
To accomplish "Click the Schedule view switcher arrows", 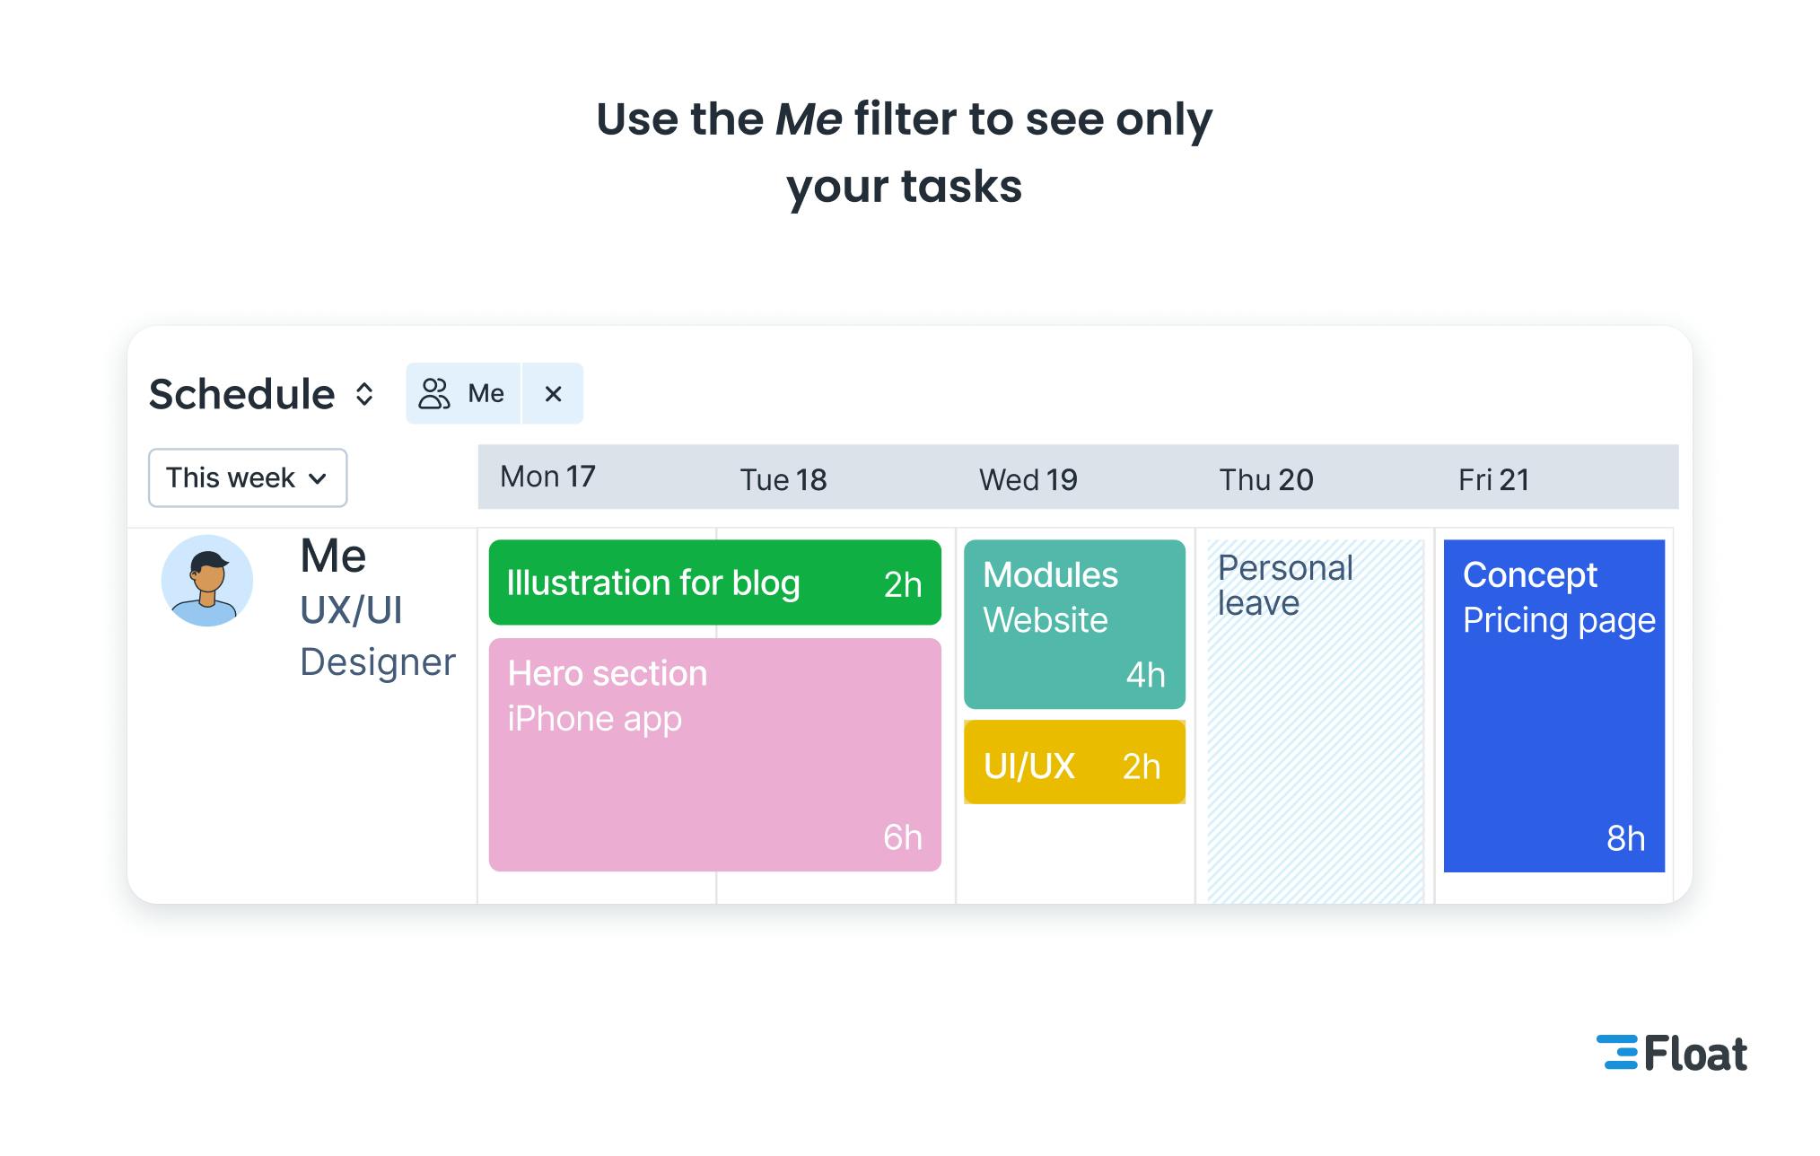I will point(363,394).
